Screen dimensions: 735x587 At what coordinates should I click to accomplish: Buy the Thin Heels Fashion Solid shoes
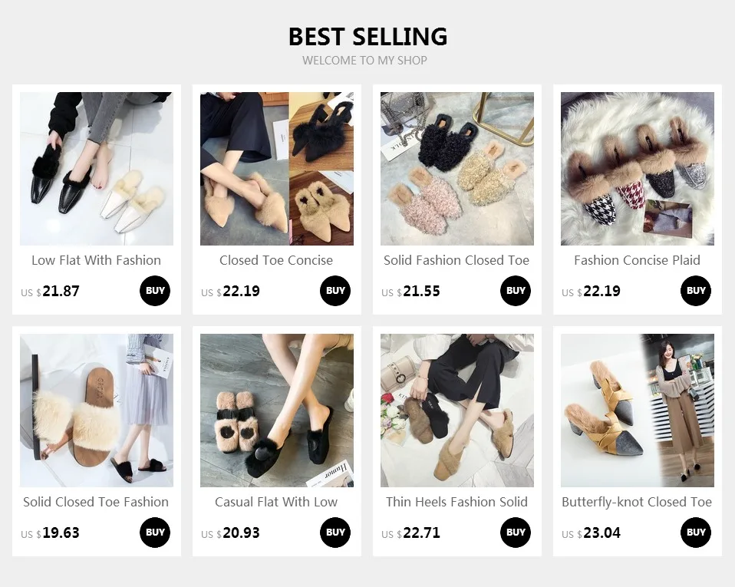516,533
